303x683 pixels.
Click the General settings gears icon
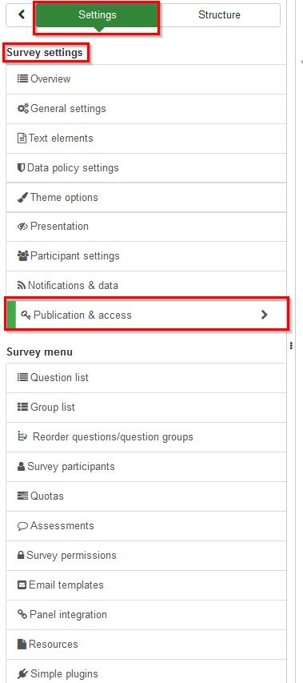coord(23,108)
